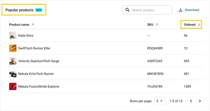Select the Katie Sims product name
Viewport: 210px width, 111px height.
[26, 36]
